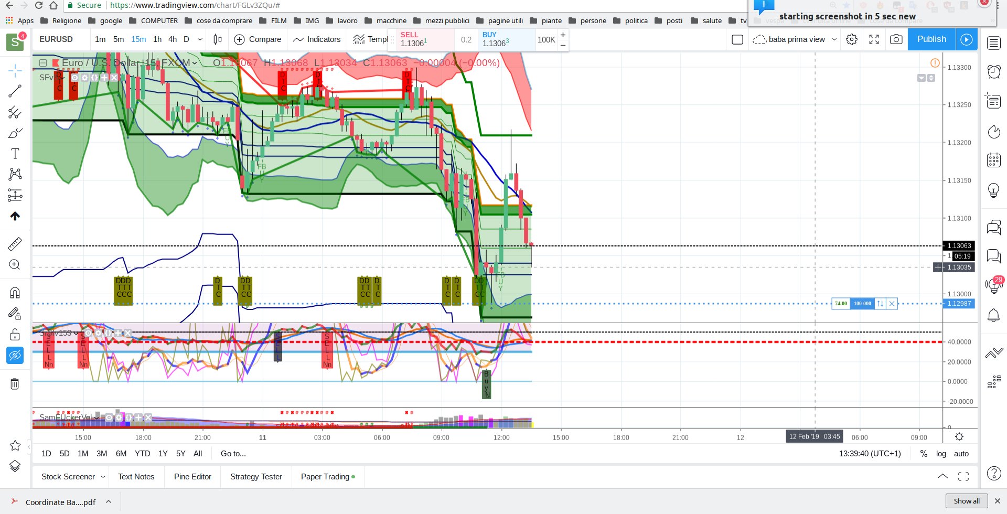This screenshot has width=1007, height=514.
Task: Toggle log scale mode
Action: click(x=941, y=454)
